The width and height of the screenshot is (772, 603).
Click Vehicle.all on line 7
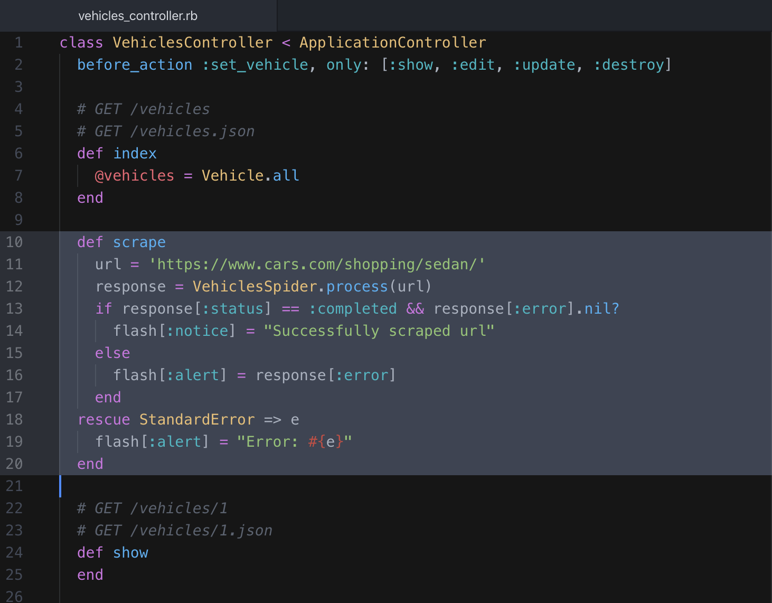click(x=250, y=175)
